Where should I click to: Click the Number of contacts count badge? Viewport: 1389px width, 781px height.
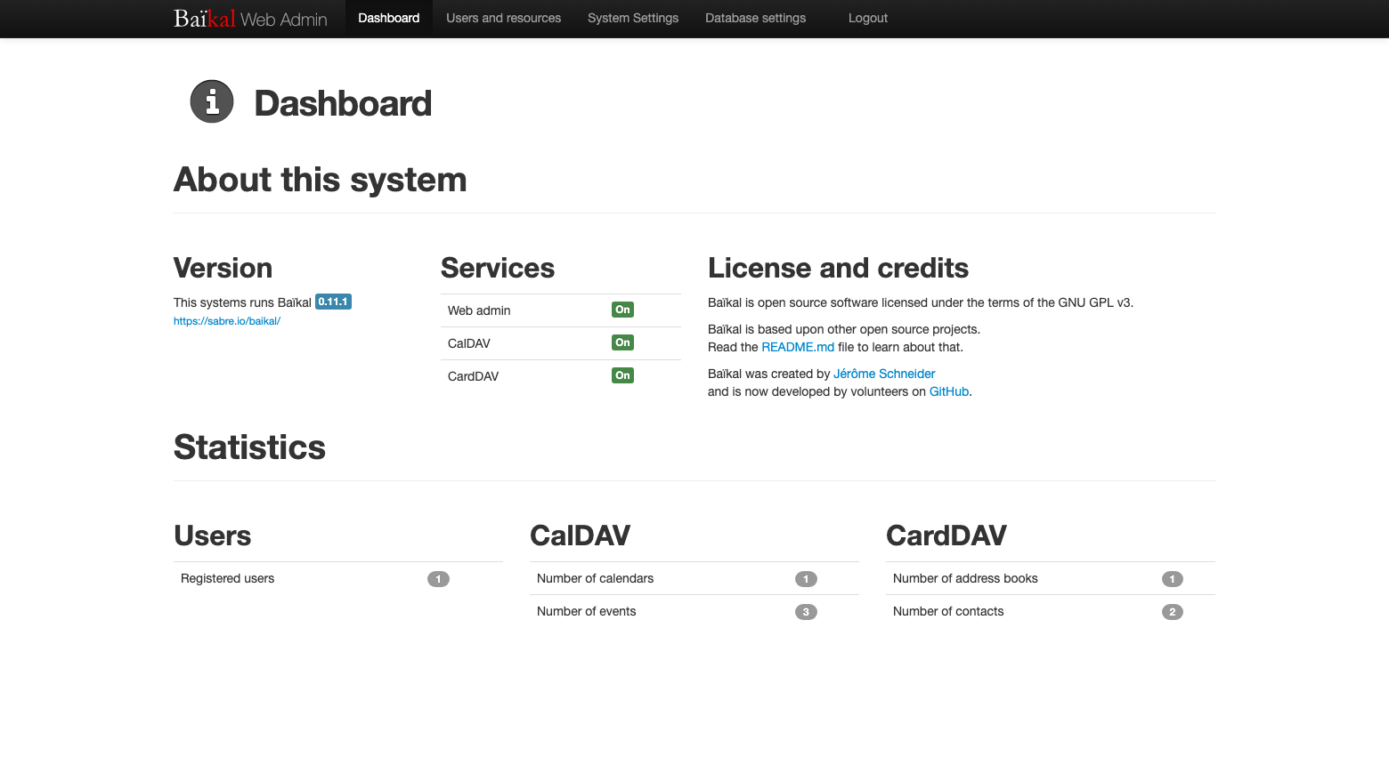click(x=1173, y=612)
